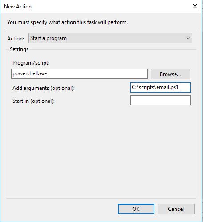Click the 'Add arguments (optional):' label
This screenshot has width=203, height=222.
(44, 88)
